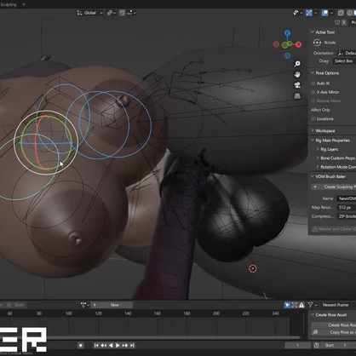Screen dimensions: 356x356
Task: Click the zoom magnifier viewport icon
Action: [x=297, y=64]
